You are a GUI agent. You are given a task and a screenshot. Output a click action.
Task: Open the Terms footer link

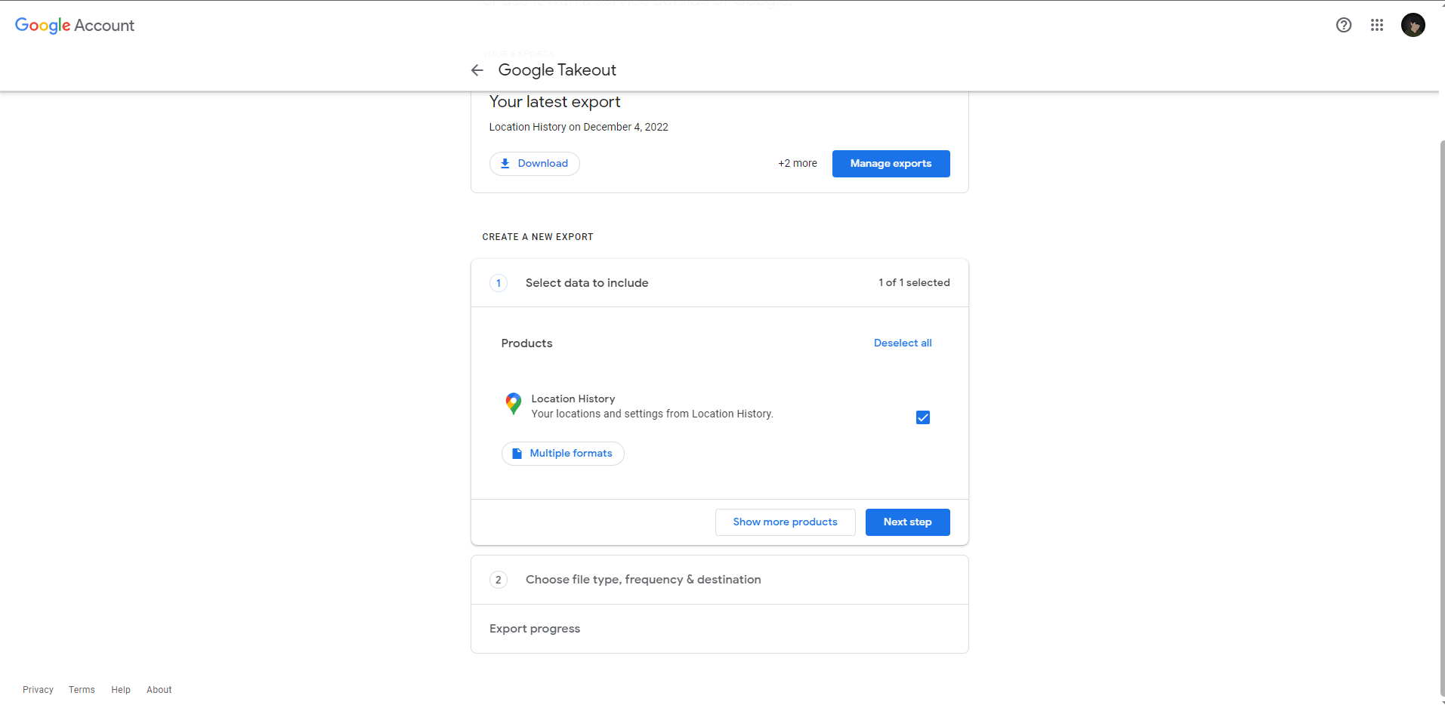coord(82,690)
